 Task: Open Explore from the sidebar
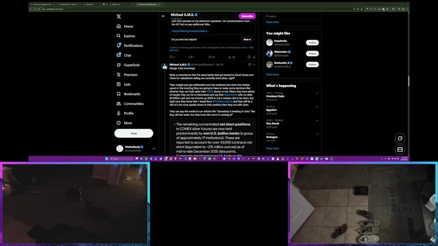tap(126, 36)
